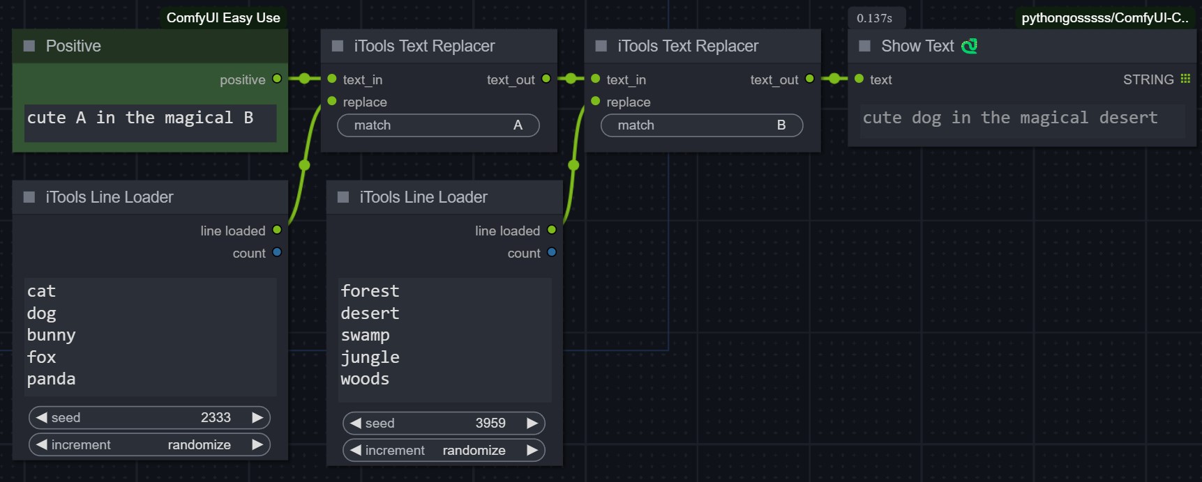The width and height of the screenshot is (1202, 482).
Task: Click the ComfyUI Easy Use badge
Action: click(x=223, y=18)
